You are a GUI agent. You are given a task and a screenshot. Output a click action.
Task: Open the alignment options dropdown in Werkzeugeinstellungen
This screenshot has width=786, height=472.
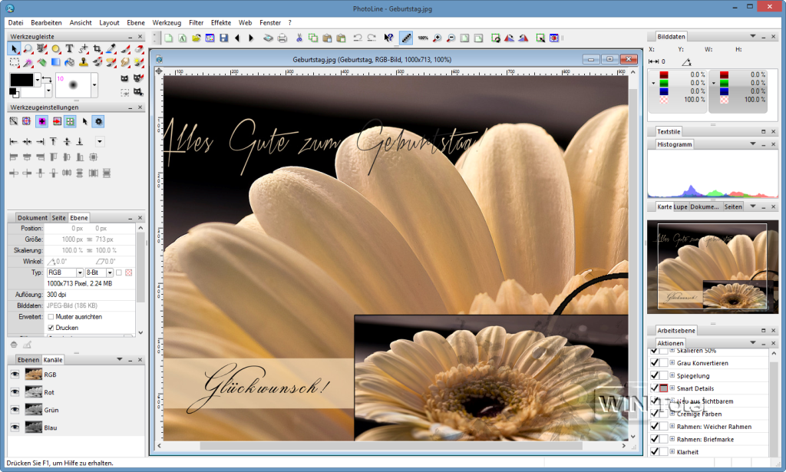100,142
